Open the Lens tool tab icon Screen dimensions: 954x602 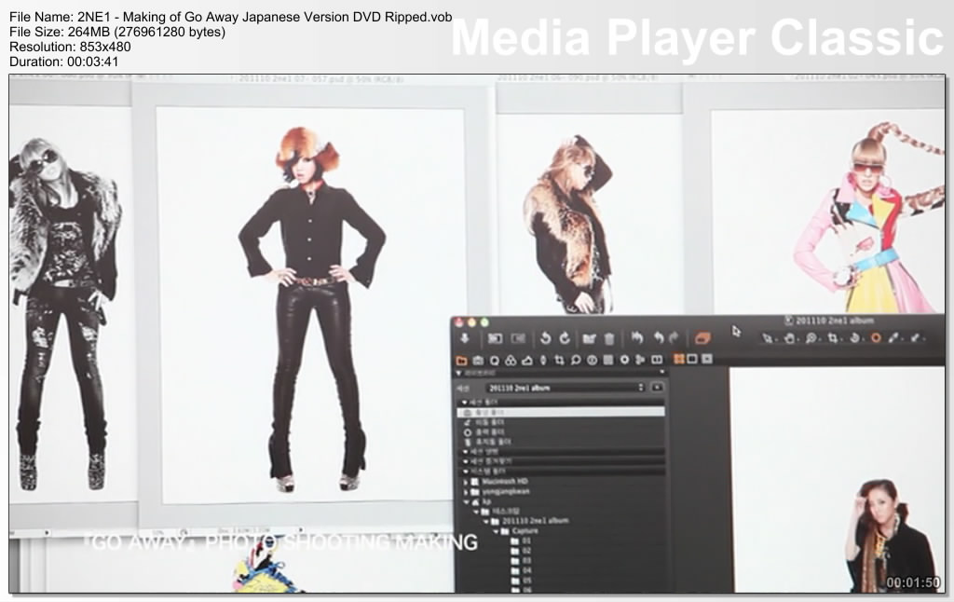[543, 361]
